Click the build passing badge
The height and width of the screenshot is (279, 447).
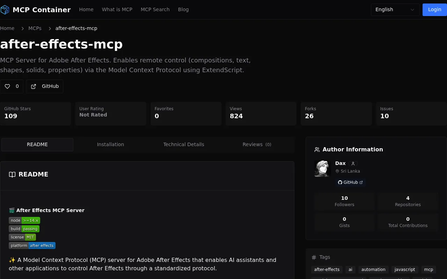click(x=24, y=229)
